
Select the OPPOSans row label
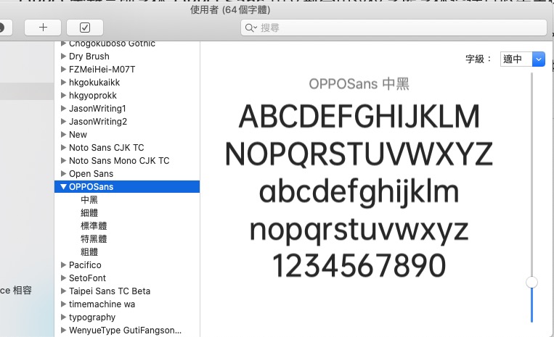pyautogui.click(x=91, y=186)
